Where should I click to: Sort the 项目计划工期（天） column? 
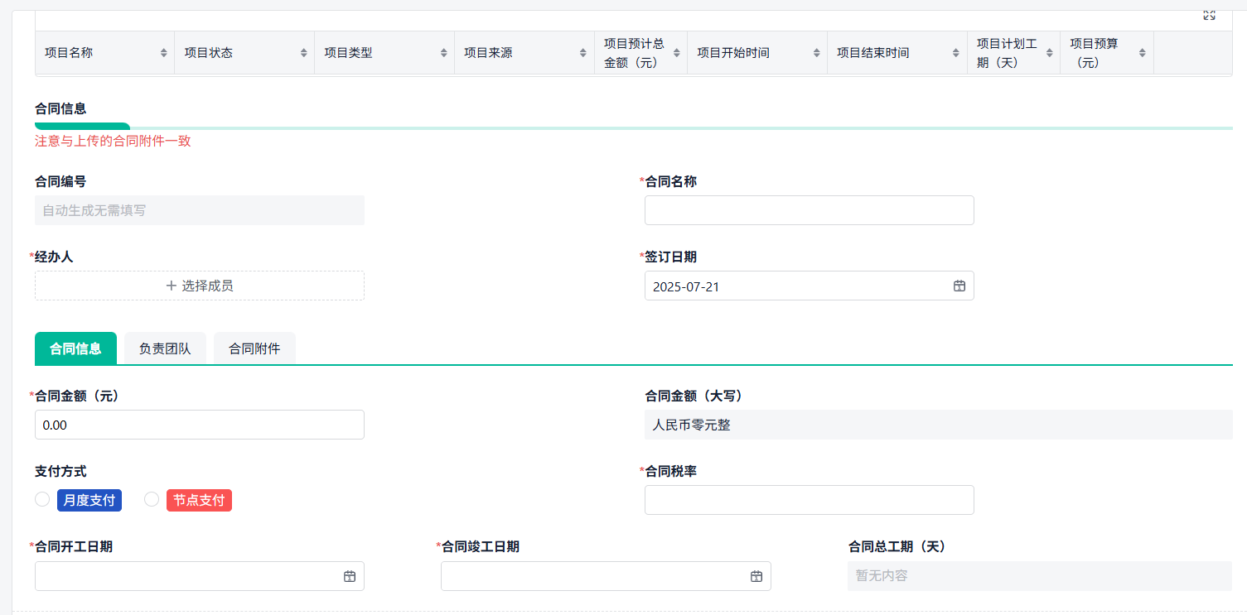[x=1050, y=51]
